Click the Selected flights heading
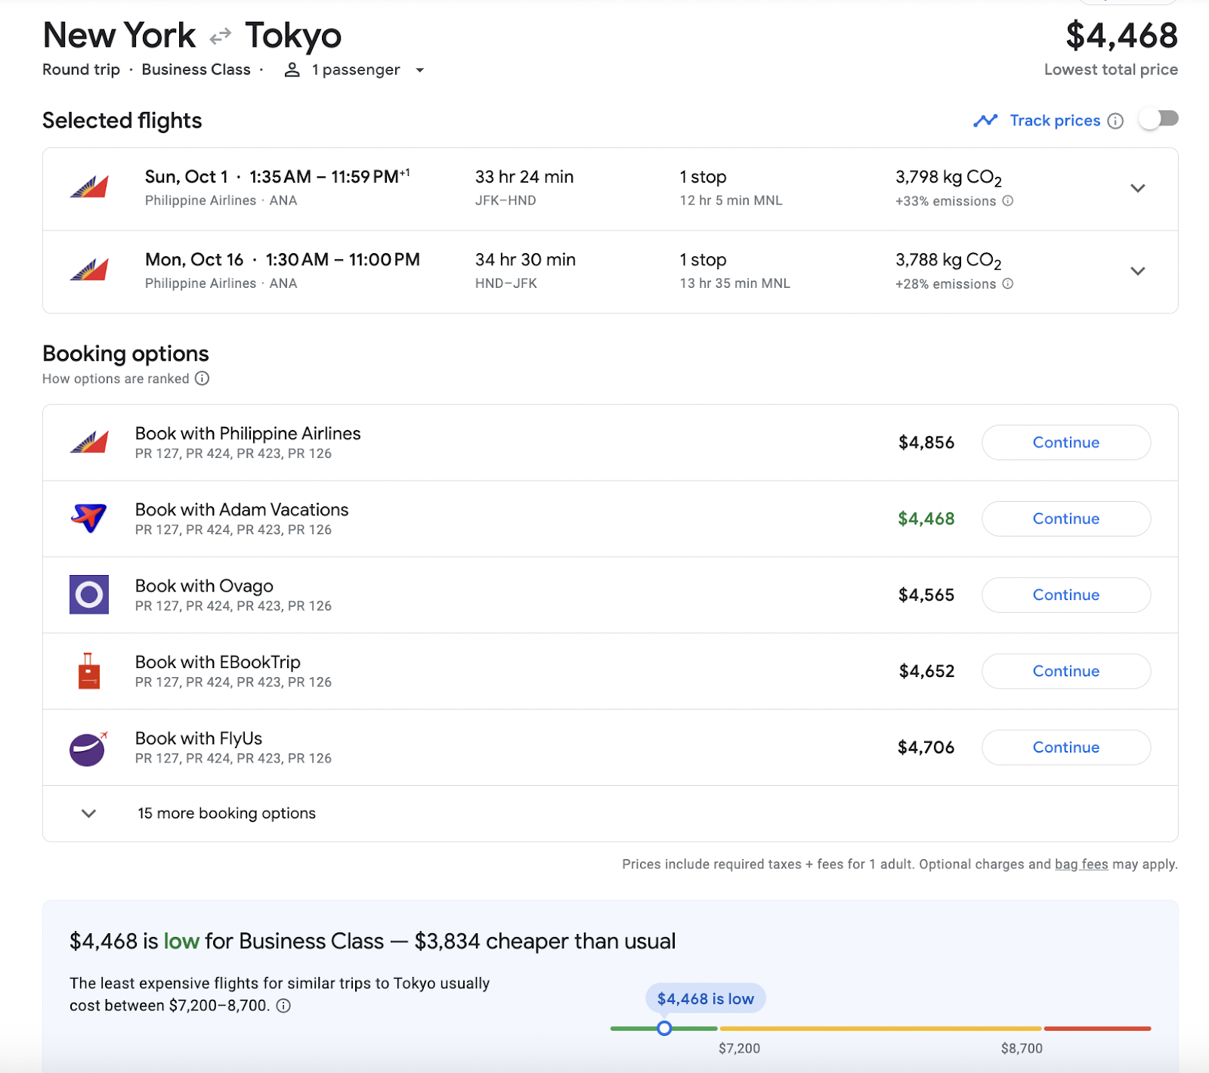This screenshot has height=1073, width=1209. pyautogui.click(x=122, y=121)
